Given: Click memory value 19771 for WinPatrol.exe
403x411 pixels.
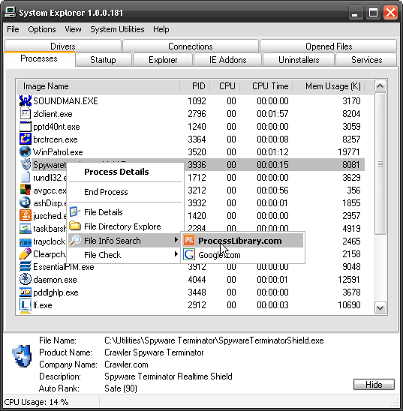Looking at the screenshot, I should click(348, 152).
